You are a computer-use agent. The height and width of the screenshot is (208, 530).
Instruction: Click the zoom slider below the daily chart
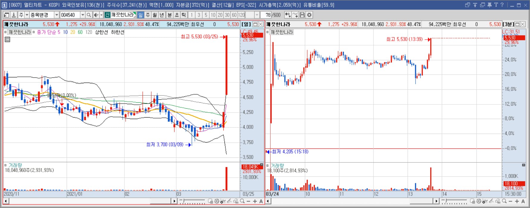pos(192,201)
